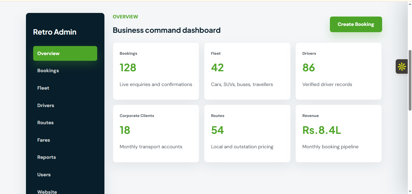Click the green OVERVIEW heading label
This screenshot has height=194, width=412.
click(125, 17)
